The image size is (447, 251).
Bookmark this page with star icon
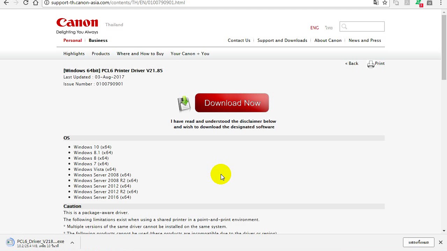click(385, 2)
